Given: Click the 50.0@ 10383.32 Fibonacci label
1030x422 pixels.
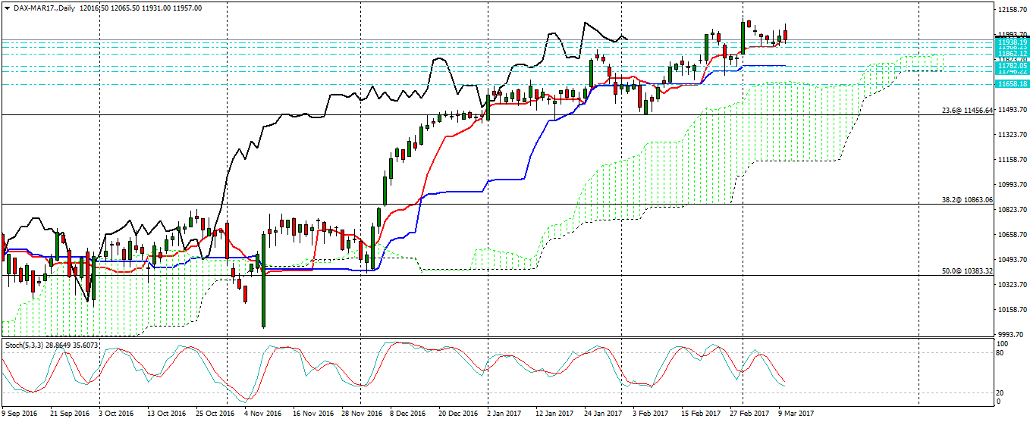Looking at the screenshot, I should click(967, 270).
